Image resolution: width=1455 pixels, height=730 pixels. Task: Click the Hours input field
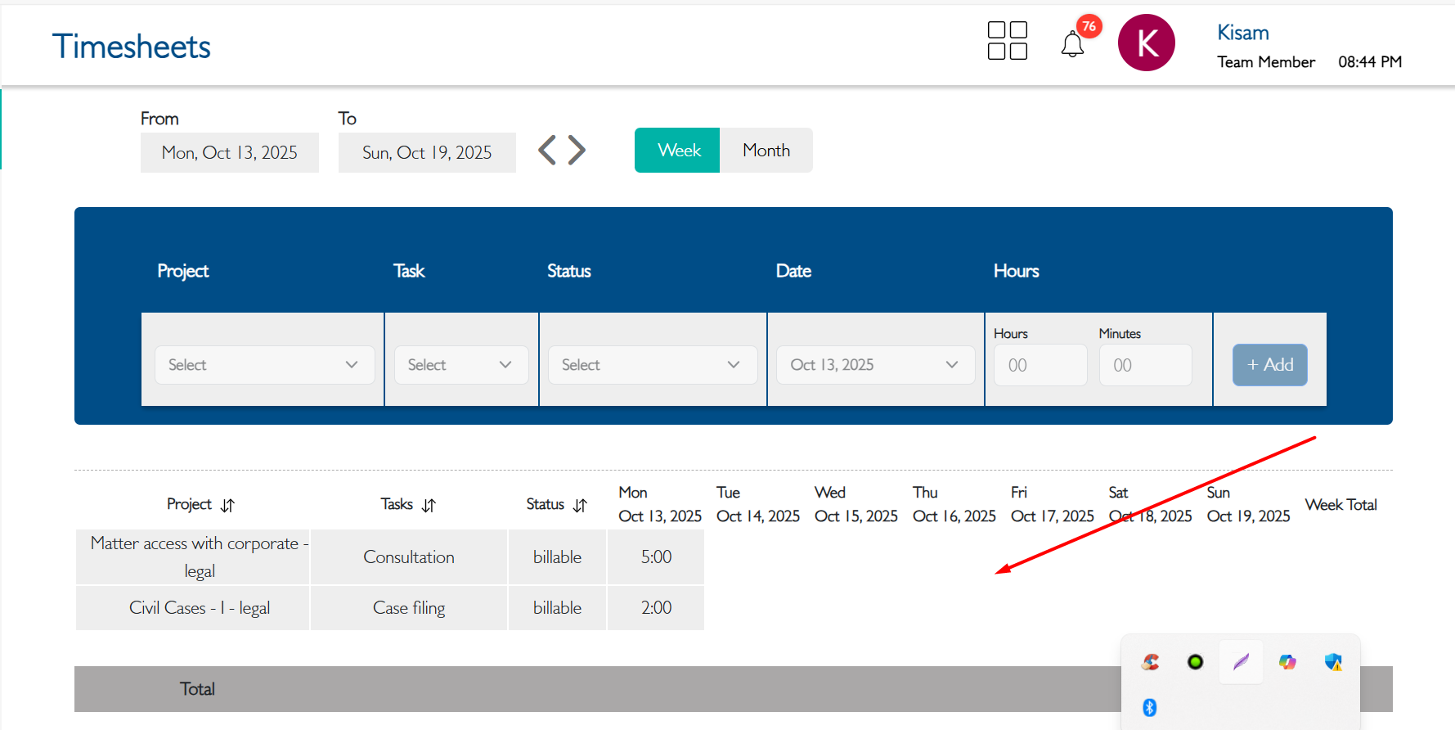[1040, 365]
